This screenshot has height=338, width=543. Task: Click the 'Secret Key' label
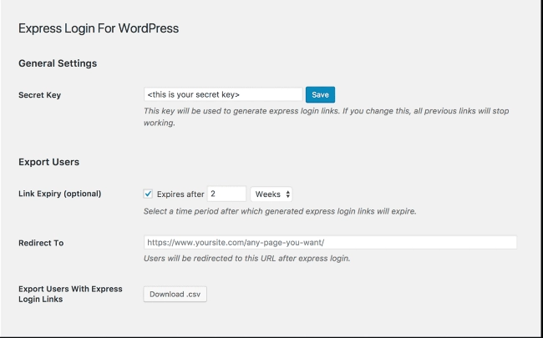(39, 95)
